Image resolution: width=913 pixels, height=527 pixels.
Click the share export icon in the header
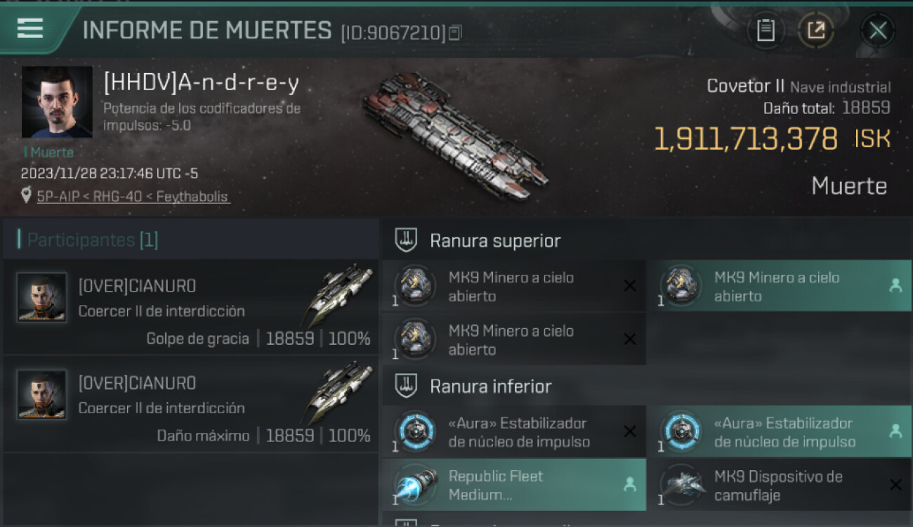coord(816,30)
